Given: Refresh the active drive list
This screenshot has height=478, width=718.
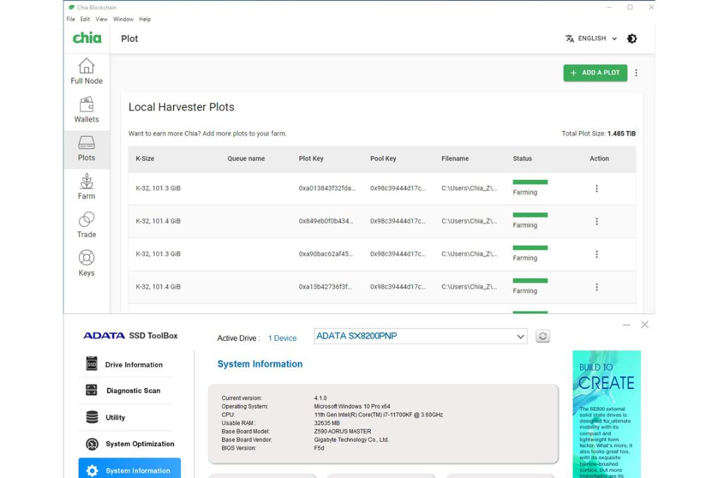Looking at the screenshot, I should [542, 336].
